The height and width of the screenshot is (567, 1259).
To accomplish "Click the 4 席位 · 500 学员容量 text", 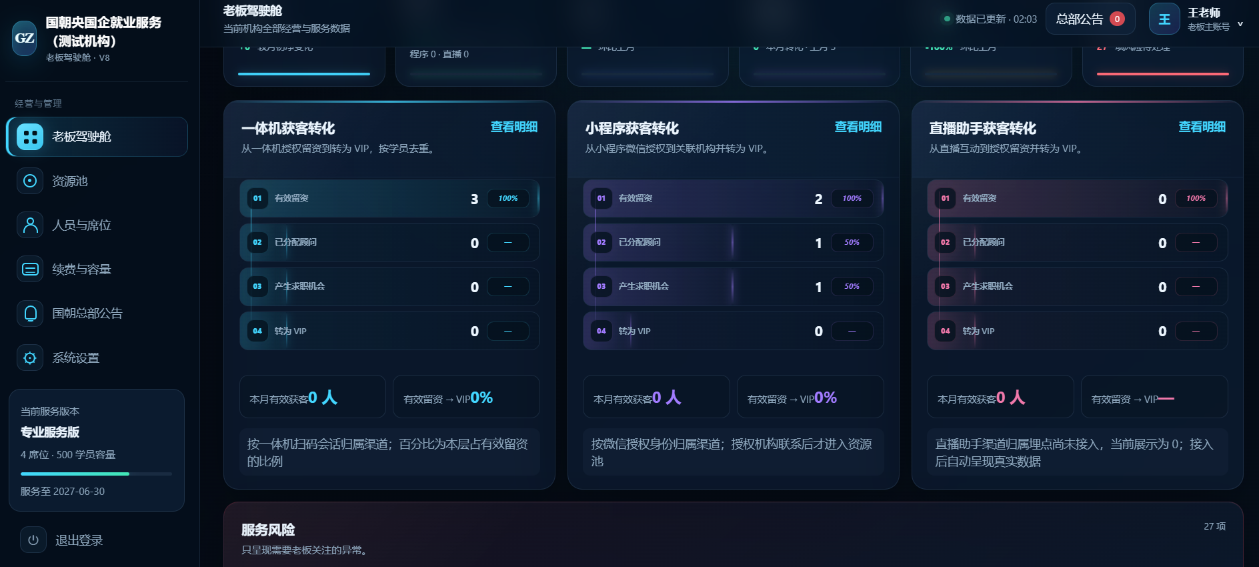I will click(x=68, y=455).
